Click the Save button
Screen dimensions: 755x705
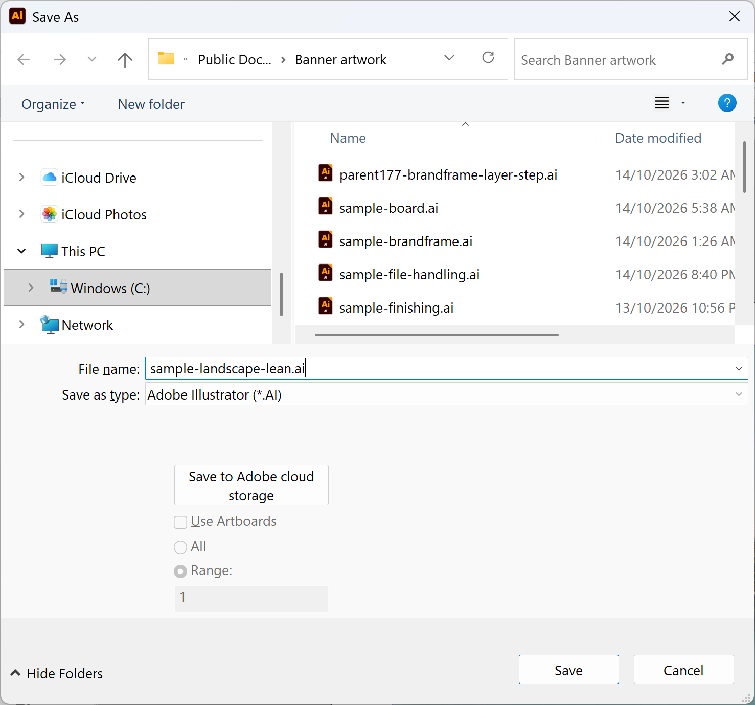pos(569,670)
